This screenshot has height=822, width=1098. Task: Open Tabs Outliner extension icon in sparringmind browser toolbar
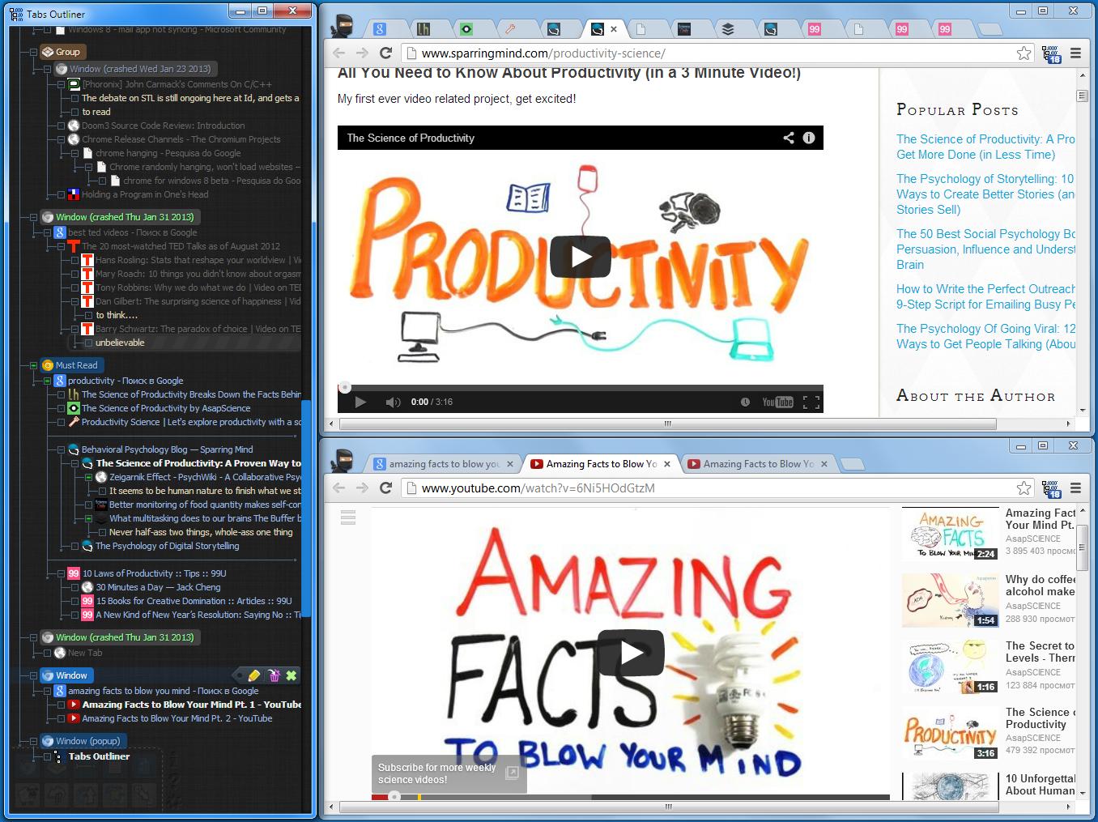(1051, 53)
